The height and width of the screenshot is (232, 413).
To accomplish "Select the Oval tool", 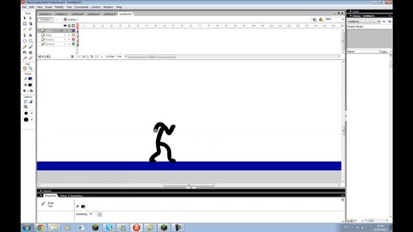I will [25, 41].
